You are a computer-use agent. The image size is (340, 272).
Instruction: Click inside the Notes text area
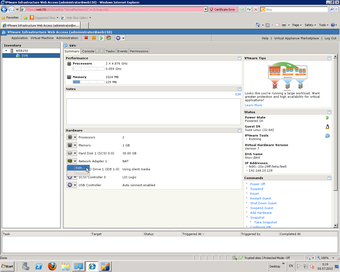point(154,112)
